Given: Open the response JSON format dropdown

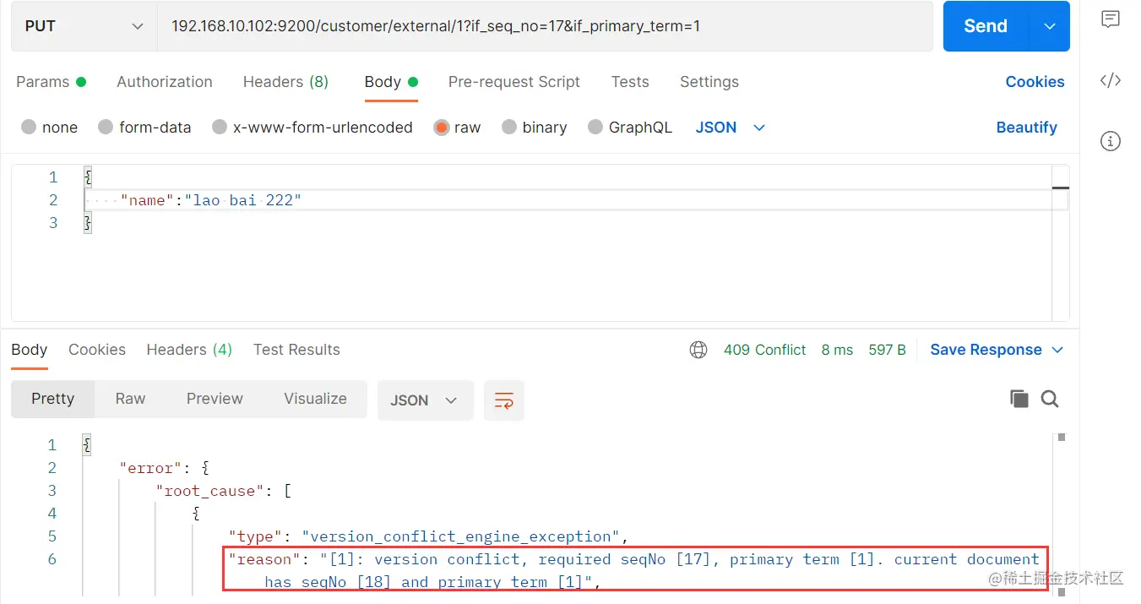Looking at the screenshot, I should [x=424, y=400].
